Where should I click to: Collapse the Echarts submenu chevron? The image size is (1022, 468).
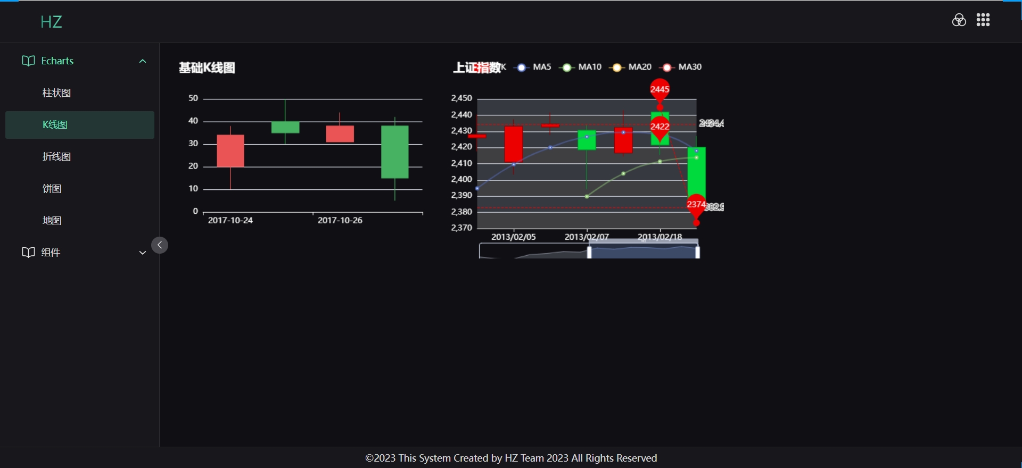coord(143,61)
